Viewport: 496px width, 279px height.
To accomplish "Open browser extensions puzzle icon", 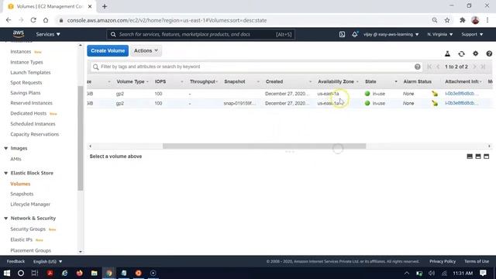I will 463,20.
